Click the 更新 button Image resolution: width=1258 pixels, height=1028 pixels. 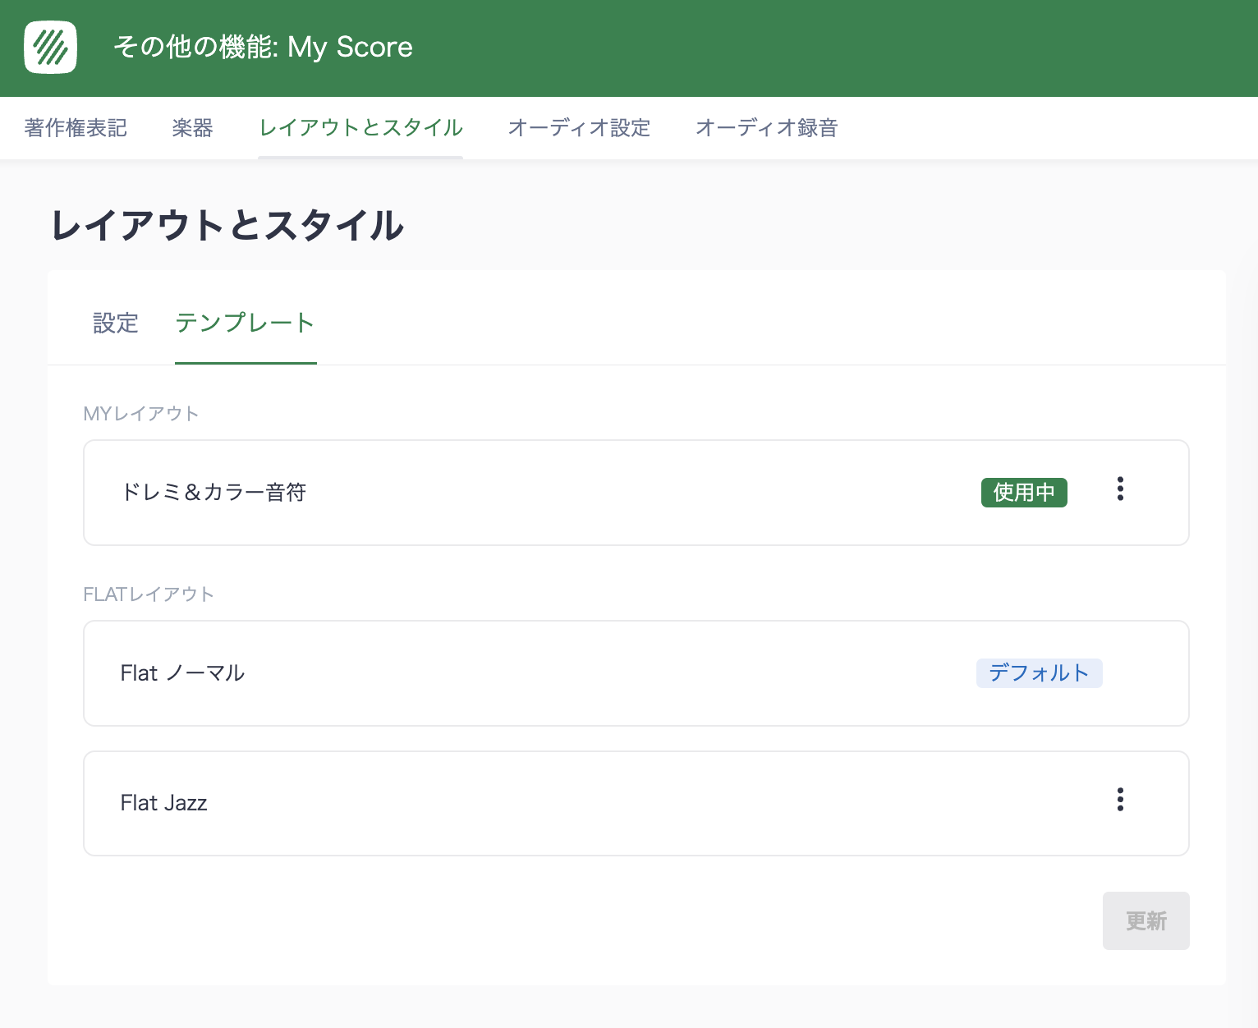pos(1146,920)
